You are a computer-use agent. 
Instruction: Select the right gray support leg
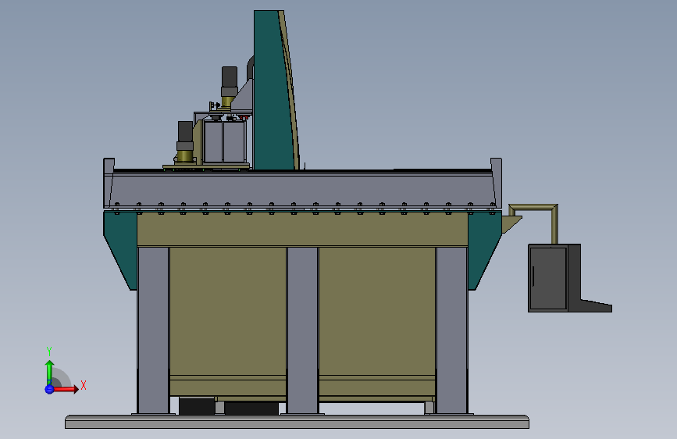pos(451,330)
